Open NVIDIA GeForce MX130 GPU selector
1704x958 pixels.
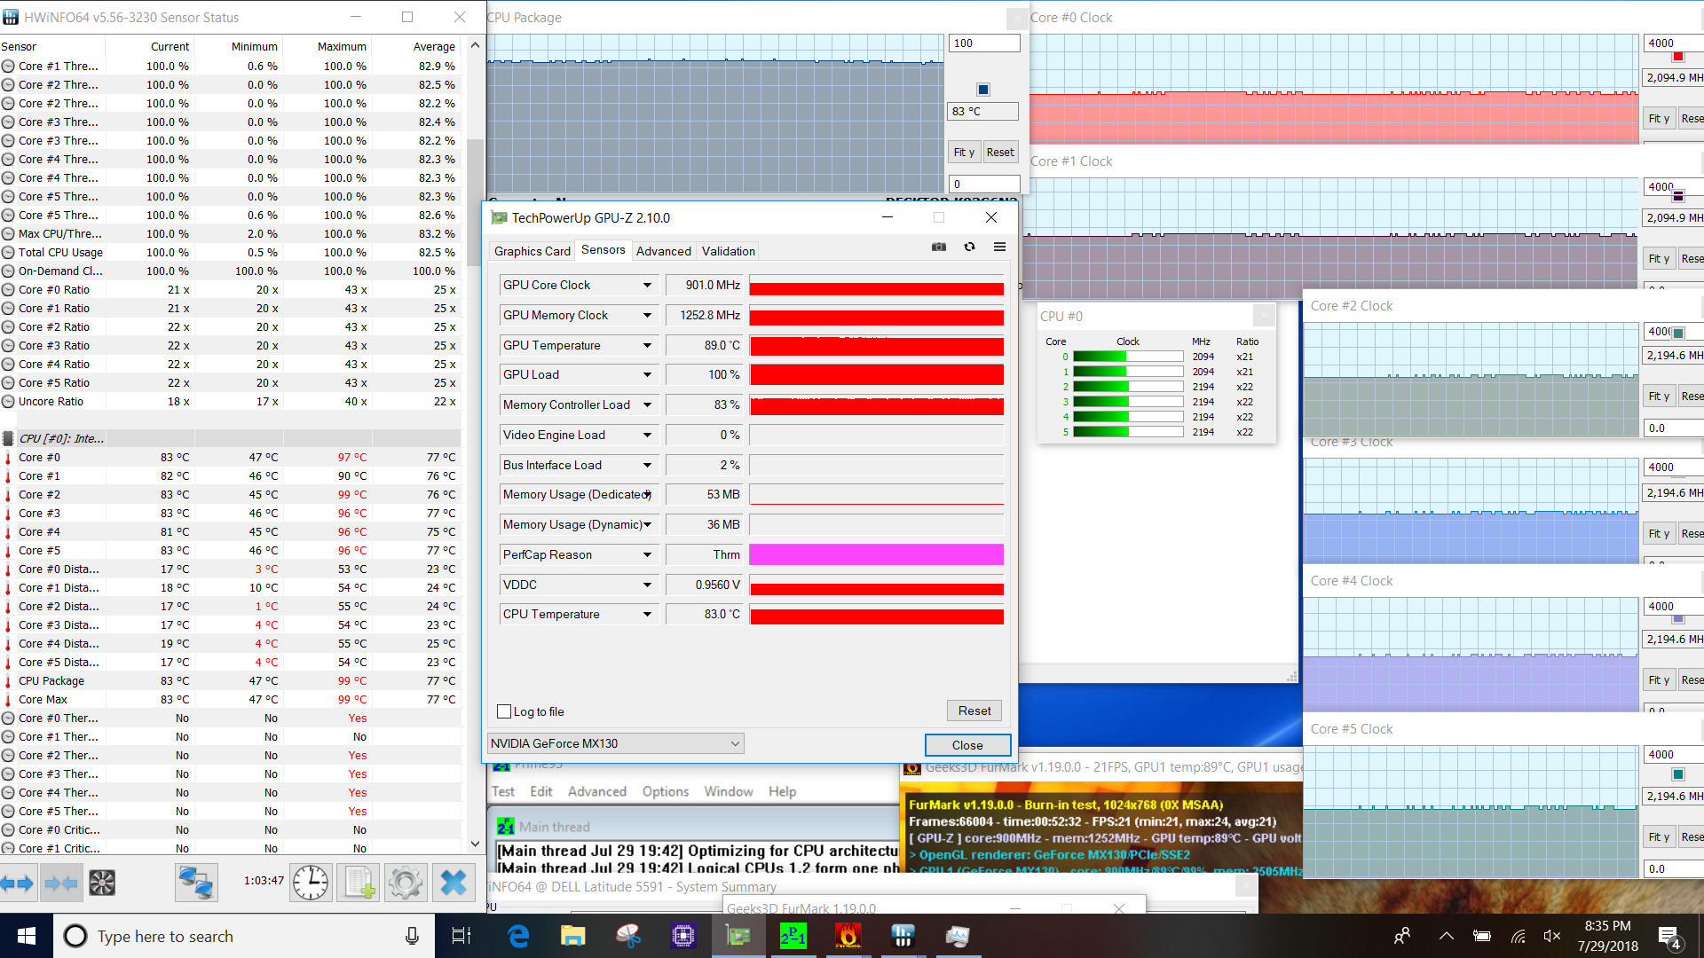pyautogui.click(x=615, y=743)
